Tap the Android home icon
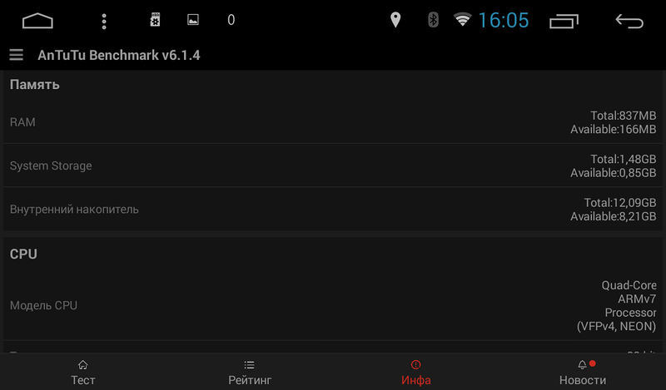666x390 pixels. tap(37, 20)
